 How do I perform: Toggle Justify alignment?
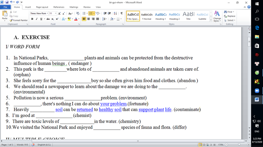point(97,19)
